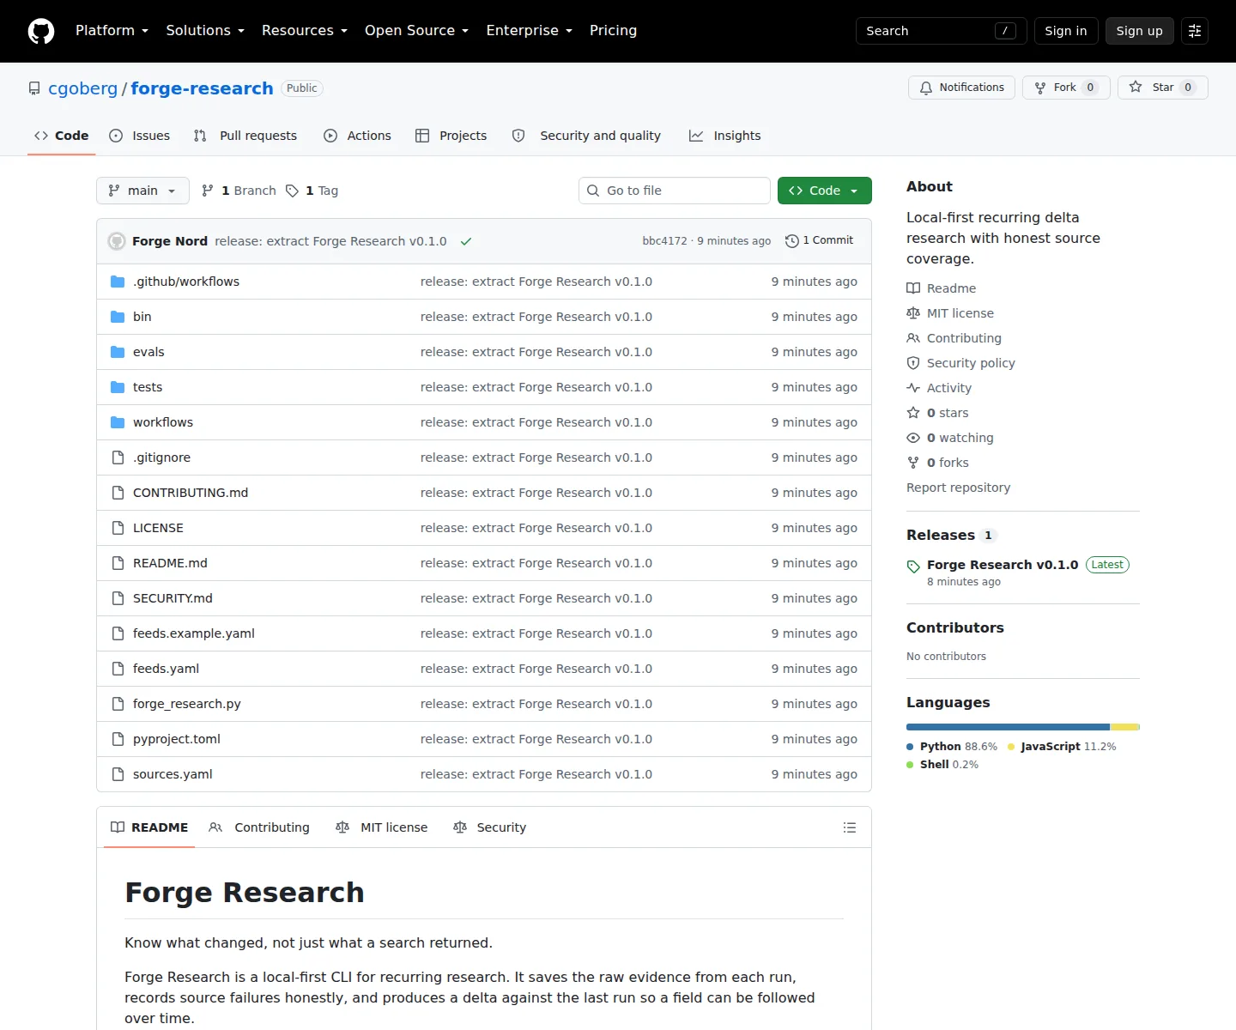Open the Insights tab

click(x=725, y=136)
